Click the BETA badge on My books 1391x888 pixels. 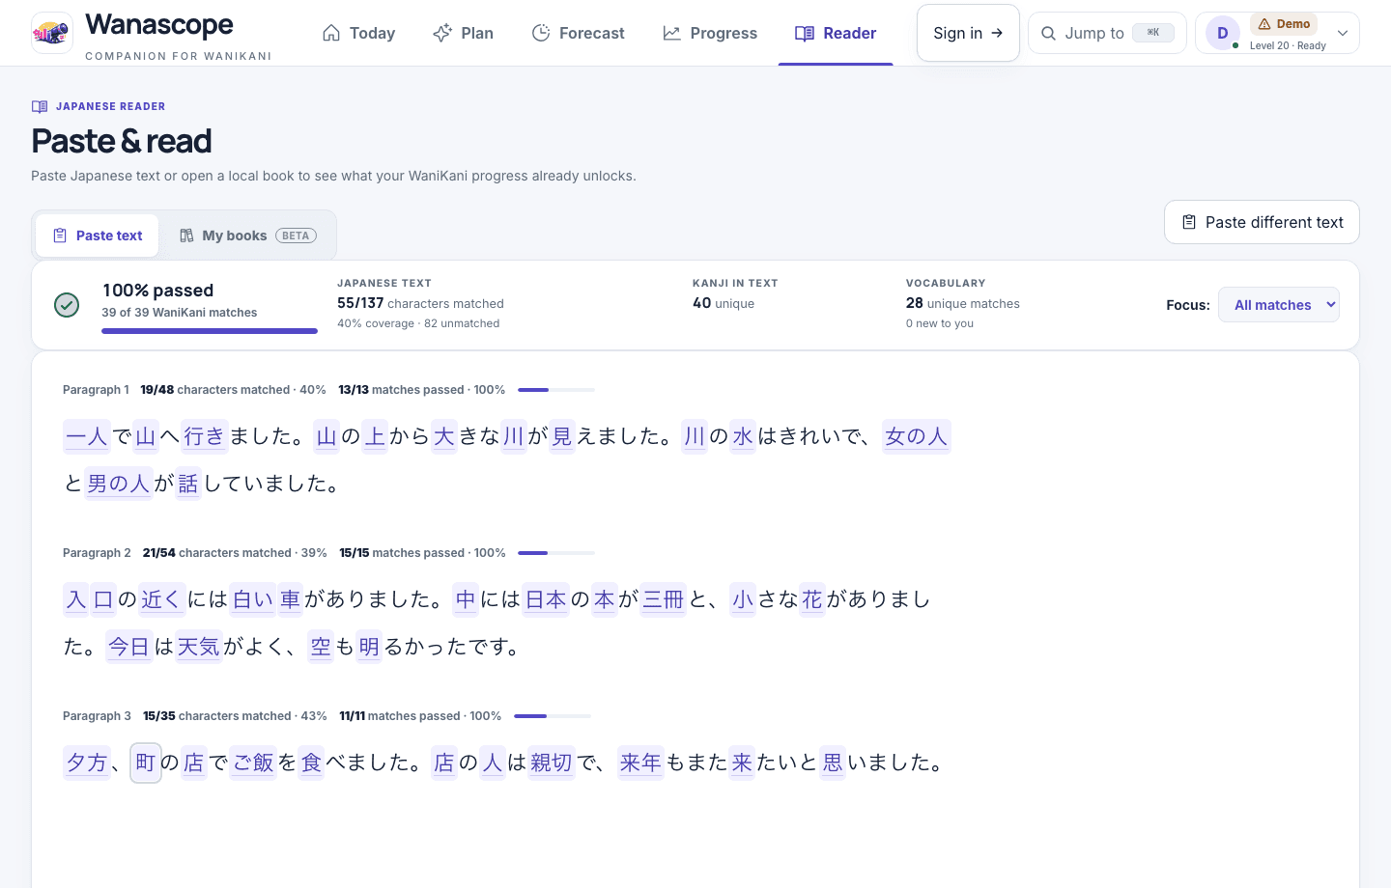[x=296, y=236]
